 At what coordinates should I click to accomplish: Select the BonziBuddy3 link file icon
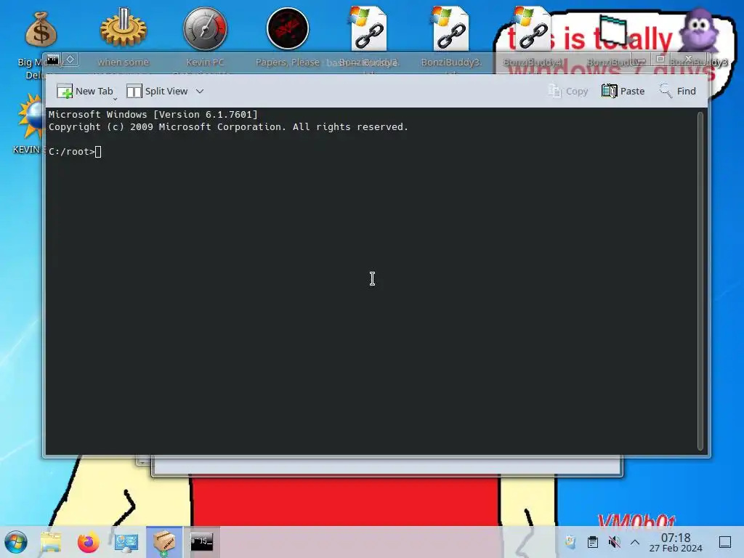(450, 29)
